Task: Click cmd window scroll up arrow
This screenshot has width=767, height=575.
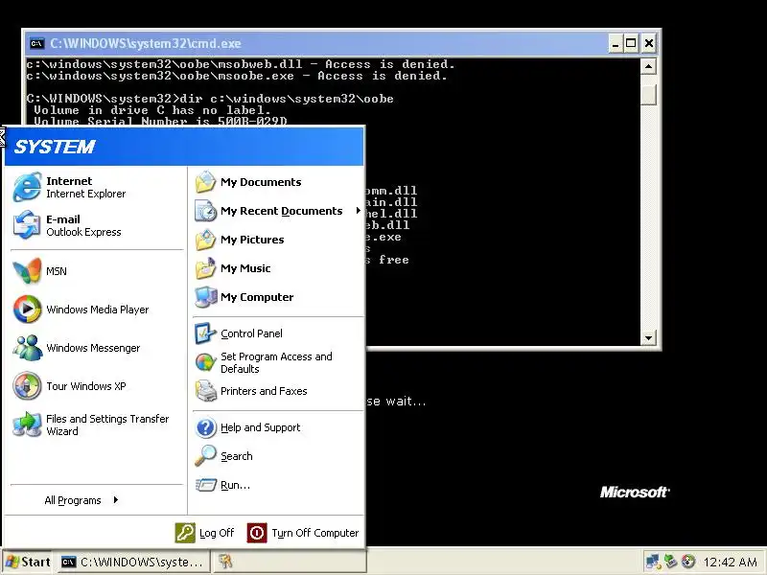Action: (x=648, y=66)
